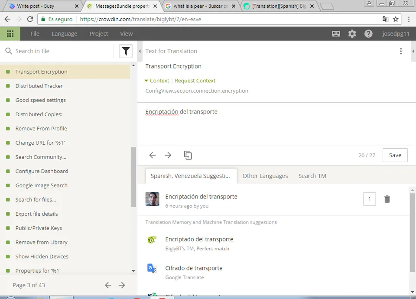Delete the suggestion with trash icon

(x=387, y=199)
